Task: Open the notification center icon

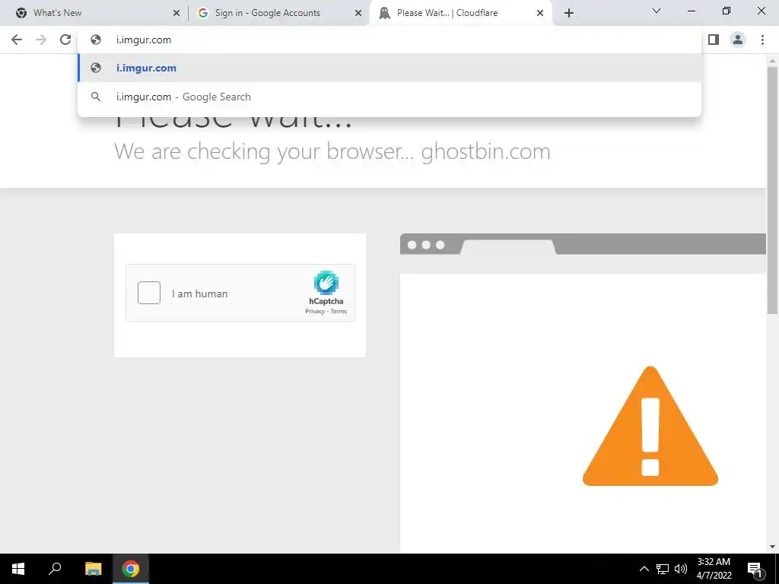Action: [755, 569]
